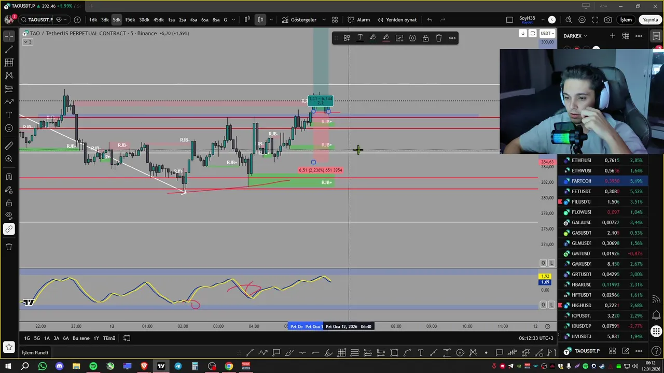Viewport: 664px width, 373px height.
Task: Toggle magnet mode
Action: [x=9, y=176]
